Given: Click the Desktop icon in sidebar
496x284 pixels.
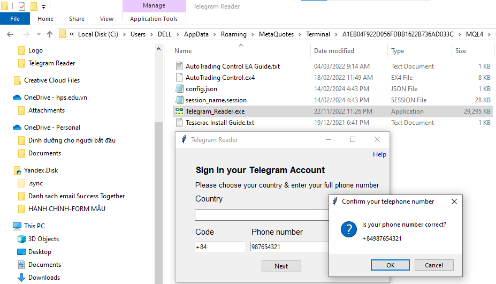Looking at the screenshot, I should pyautogui.click(x=21, y=252).
